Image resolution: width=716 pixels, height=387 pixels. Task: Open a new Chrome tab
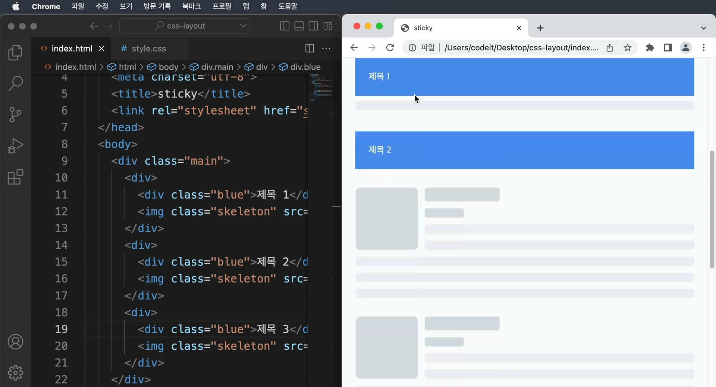(x=540, y=28)
